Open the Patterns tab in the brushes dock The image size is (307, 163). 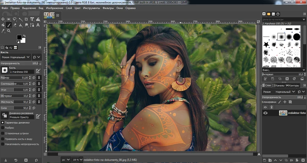[269, 14]
